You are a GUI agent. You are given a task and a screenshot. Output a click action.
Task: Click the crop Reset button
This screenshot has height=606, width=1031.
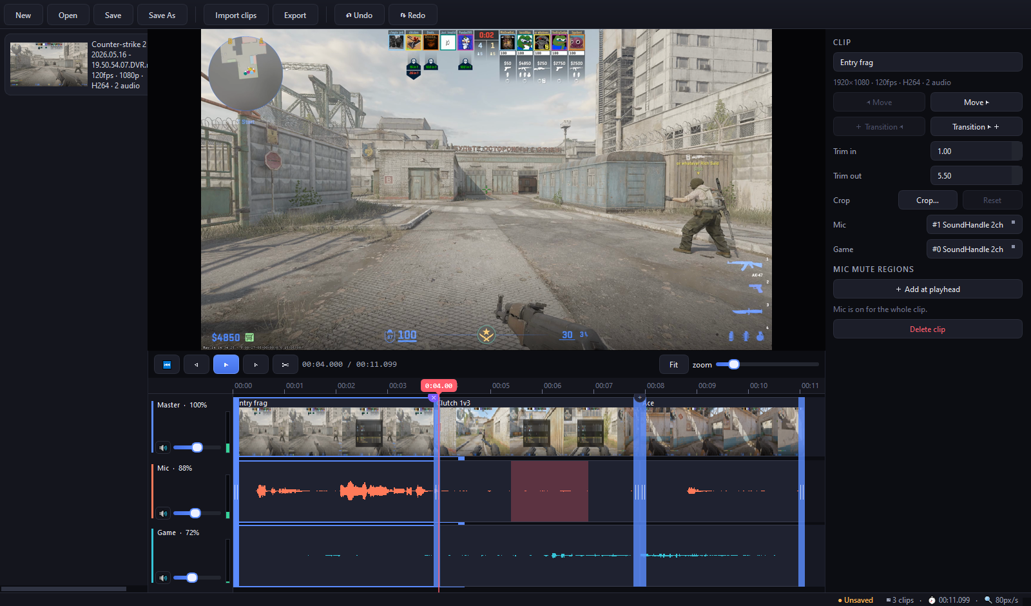click(x=992, y=200)
